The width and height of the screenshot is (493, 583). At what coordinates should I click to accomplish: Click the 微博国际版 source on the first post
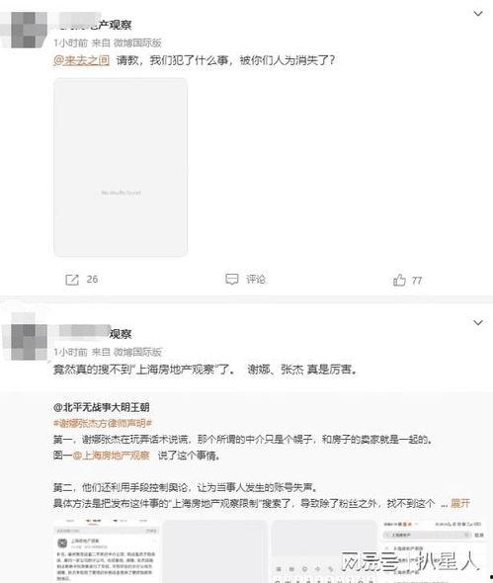coord(137,43)
